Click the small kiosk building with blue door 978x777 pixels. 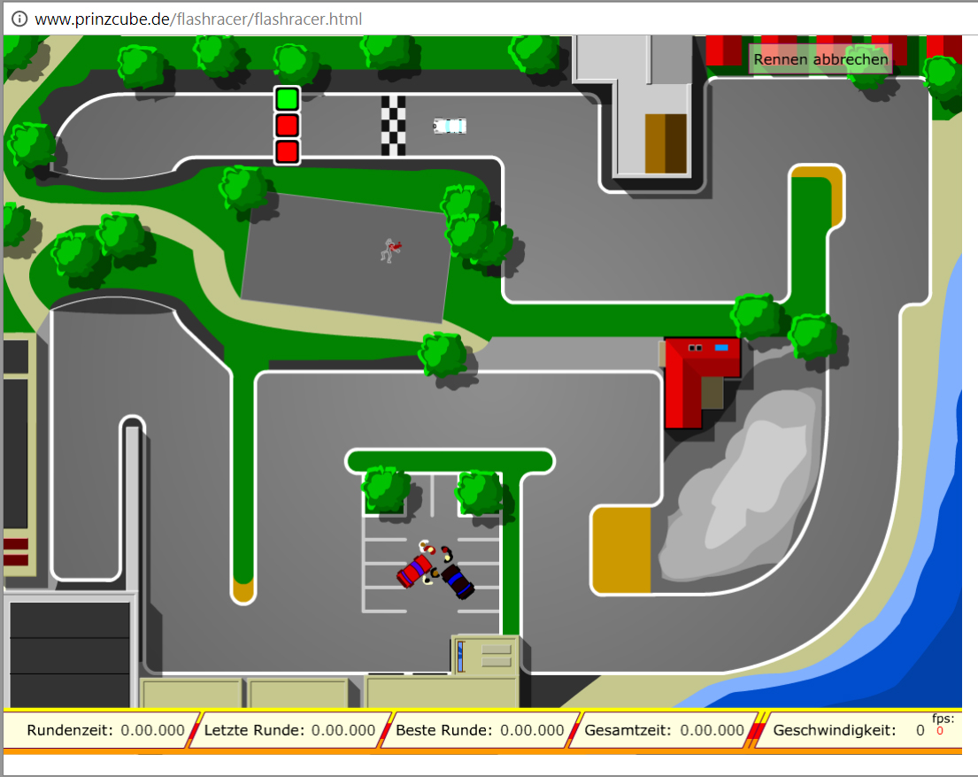(x=485, y=655)
